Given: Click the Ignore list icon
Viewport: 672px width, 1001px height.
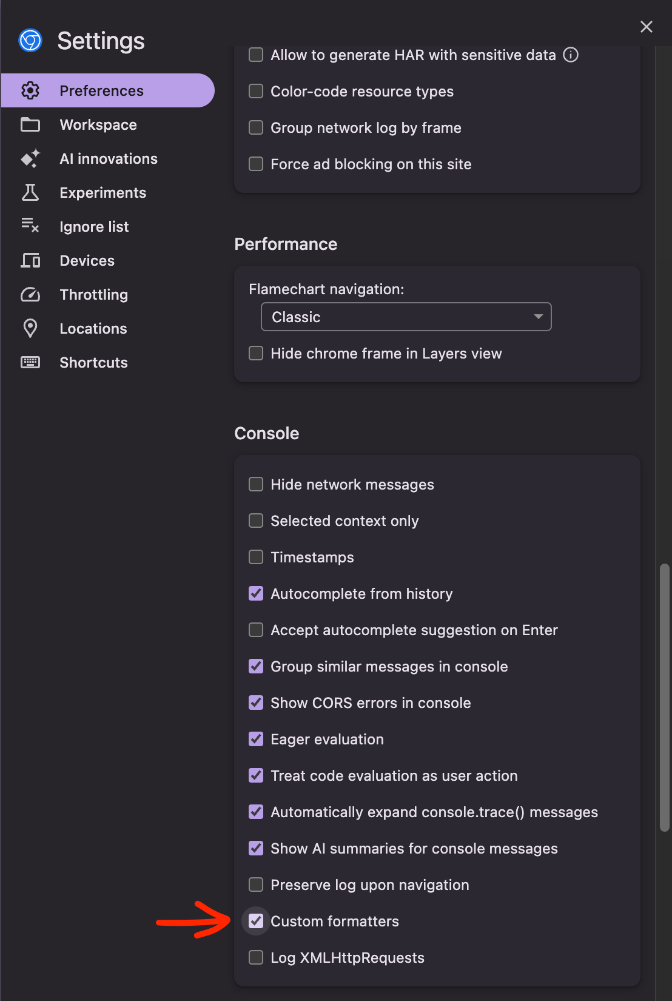Looking at the screenshot, I should [30, 226].
